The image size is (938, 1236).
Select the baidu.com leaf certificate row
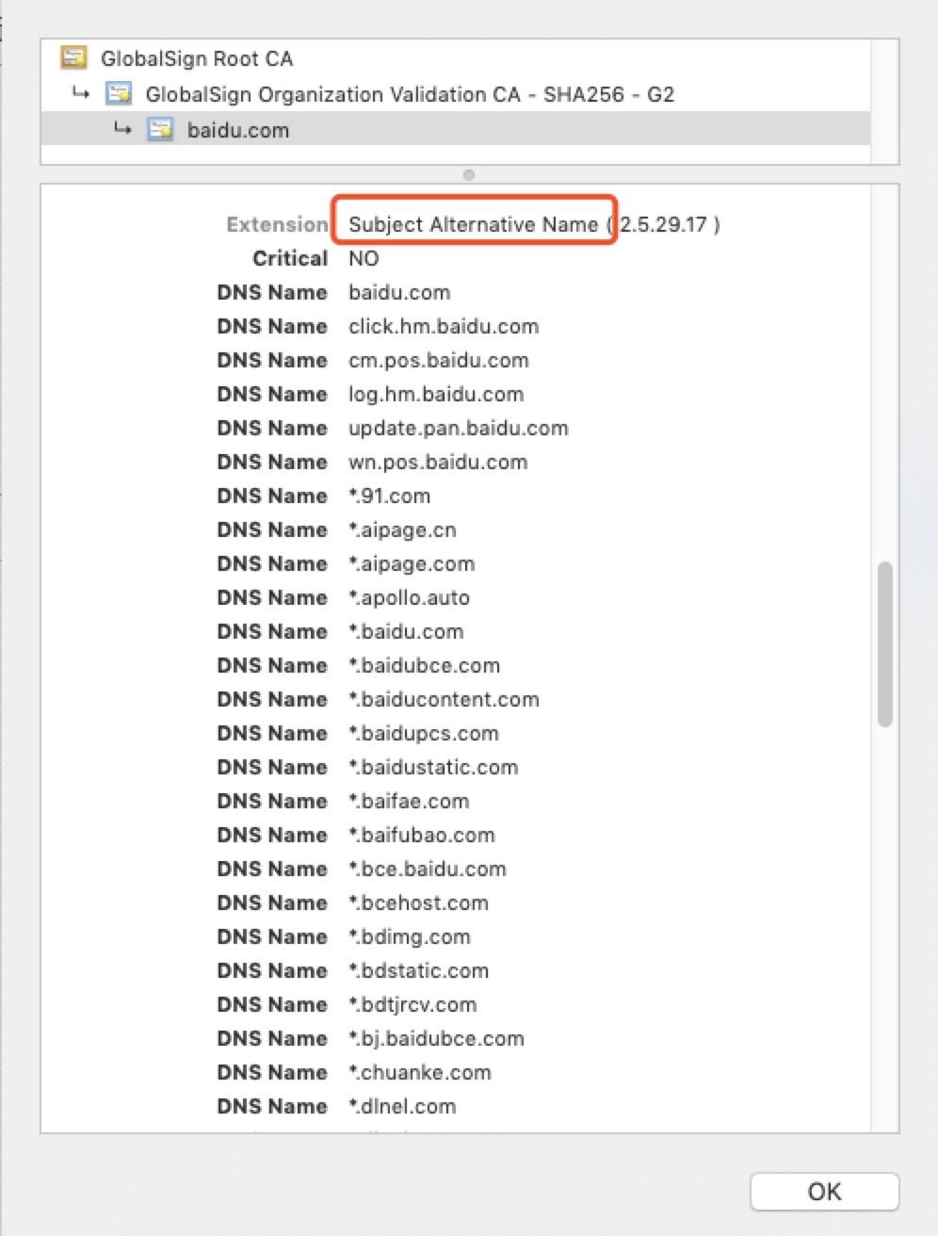click(455, 130)
